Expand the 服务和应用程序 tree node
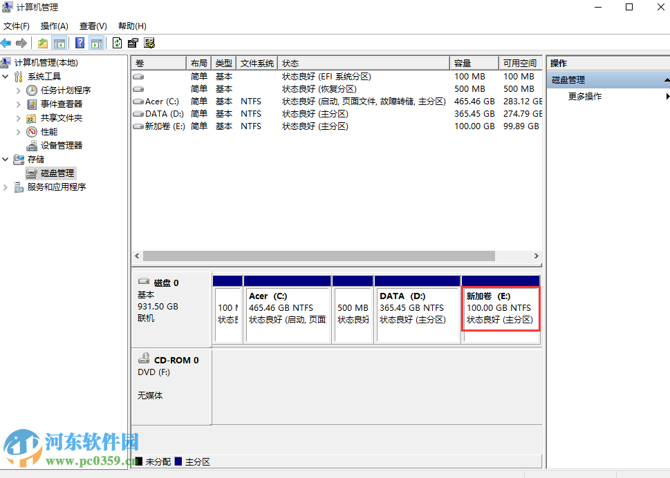 tap(5, 187)
